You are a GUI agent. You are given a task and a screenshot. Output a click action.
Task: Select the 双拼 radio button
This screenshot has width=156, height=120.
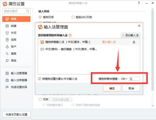40,99
